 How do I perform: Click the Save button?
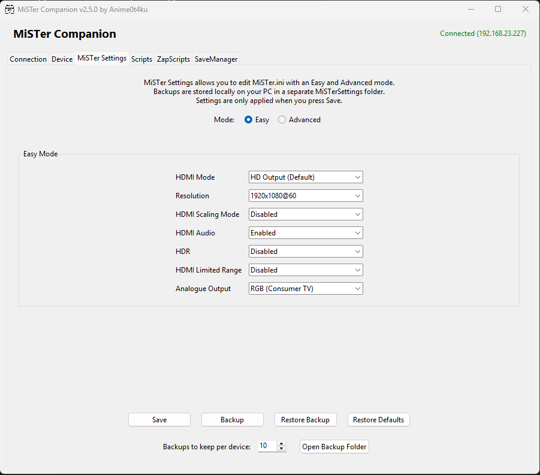(x=159, y=420)
